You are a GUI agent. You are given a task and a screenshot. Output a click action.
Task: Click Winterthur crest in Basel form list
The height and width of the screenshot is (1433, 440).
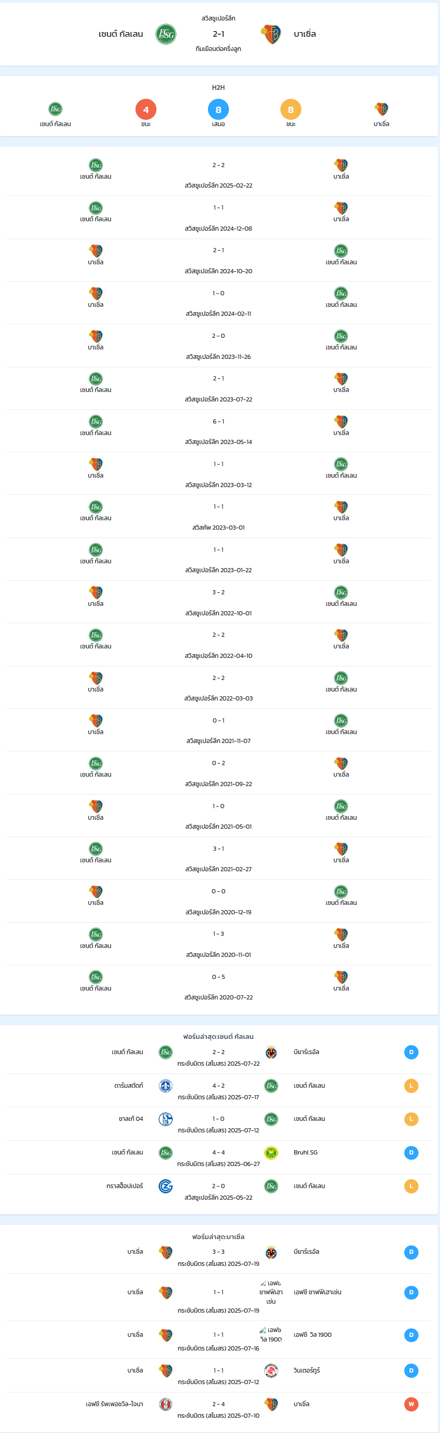tap(271, 1370)
